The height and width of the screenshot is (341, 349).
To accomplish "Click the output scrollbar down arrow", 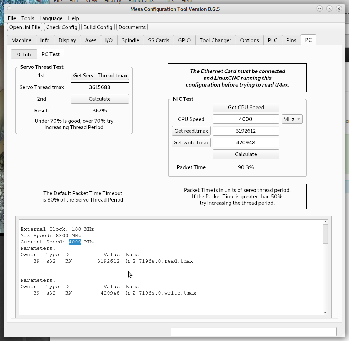I will (325, 313).
